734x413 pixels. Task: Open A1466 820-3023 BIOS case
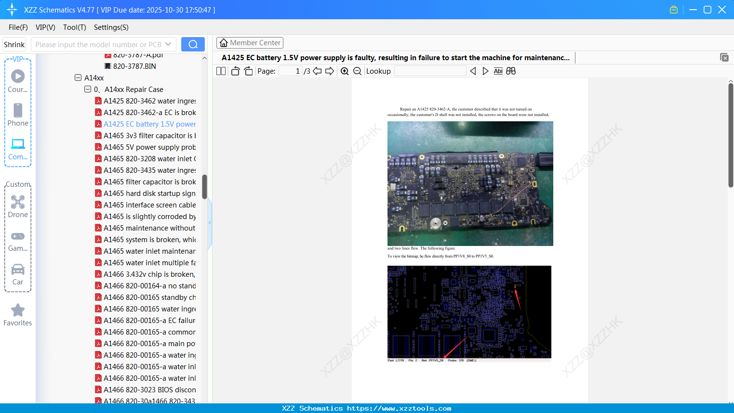[x=150, y=390]
